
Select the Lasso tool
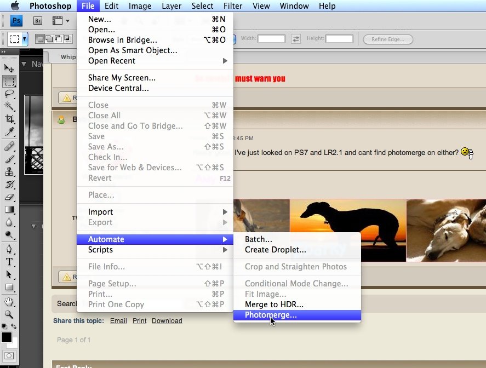pos(9,94)
